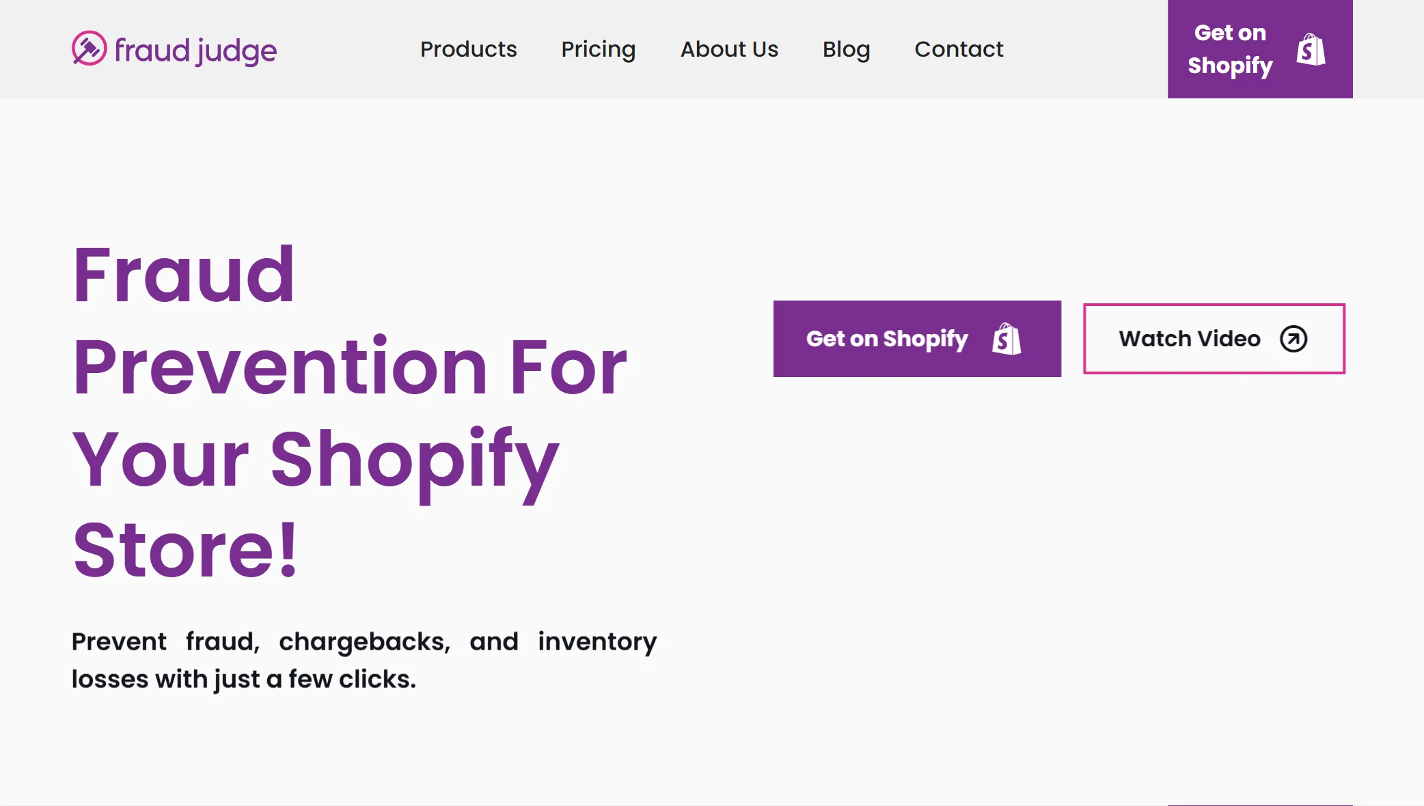Click "Store!" in the hero heading

(x=185, y=551)
